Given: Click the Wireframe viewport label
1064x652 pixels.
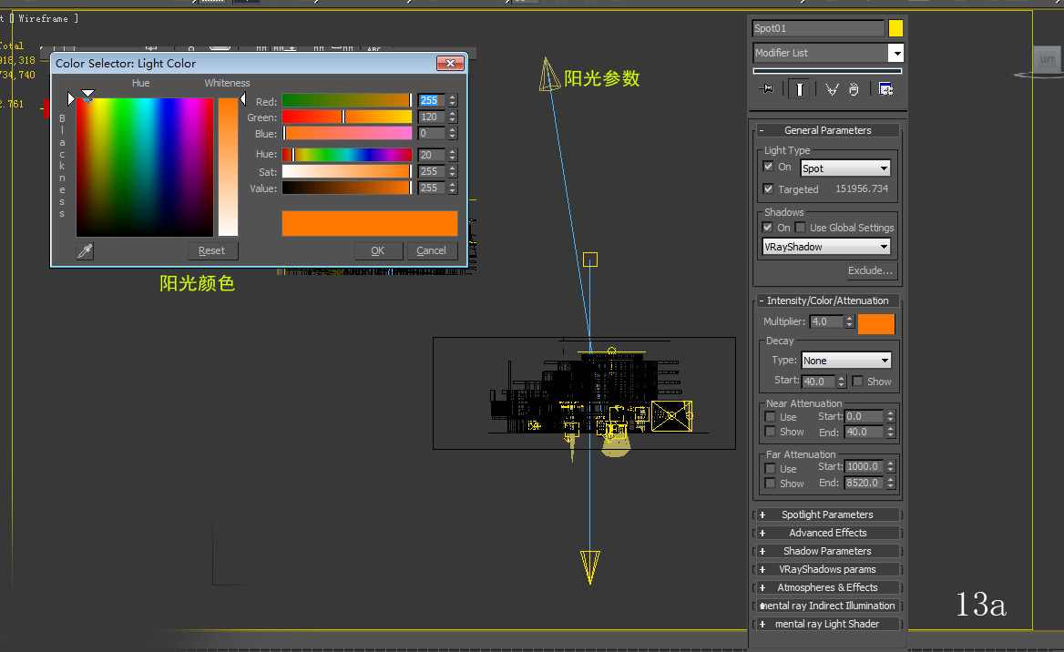Looking at the screenshot, I should point(44,18).
